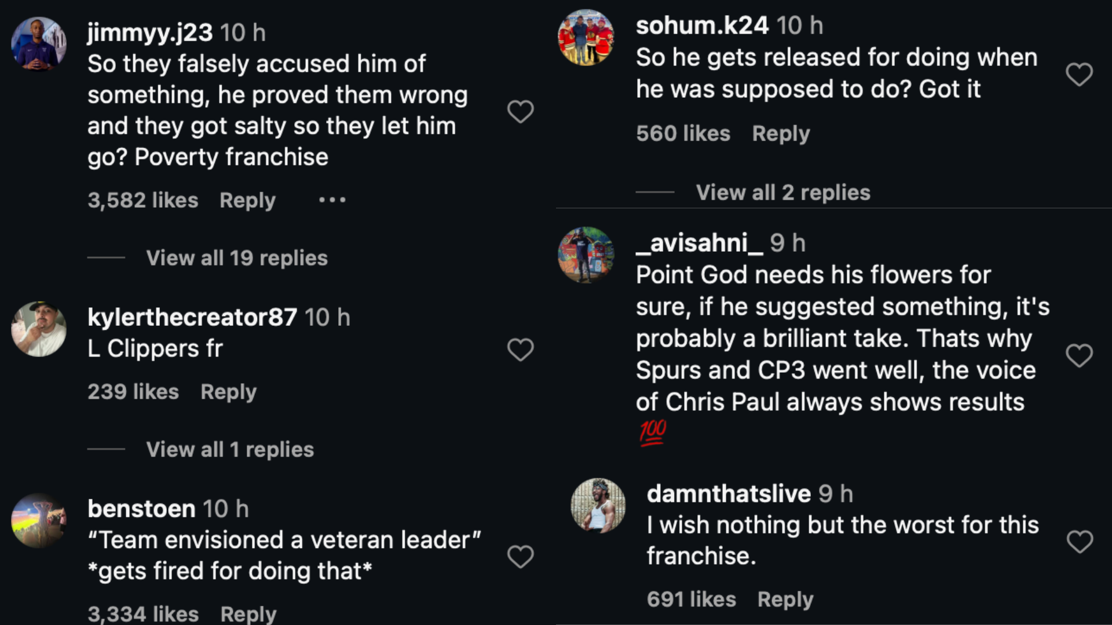View who liked: 3,582 likes
The width and height of the screenshot is (1112, 625).
(x=142, y=200)
